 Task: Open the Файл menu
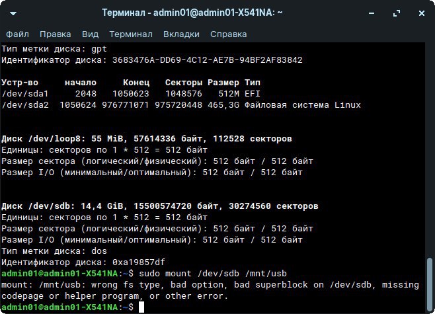(x=18, y=34)
